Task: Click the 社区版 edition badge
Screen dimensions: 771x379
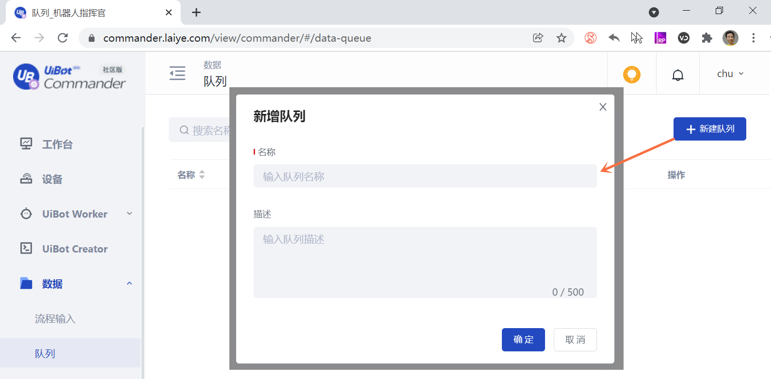Action: click(x=112, y=70)
